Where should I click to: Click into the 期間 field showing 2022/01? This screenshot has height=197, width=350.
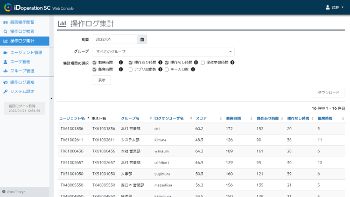[115, 39]
